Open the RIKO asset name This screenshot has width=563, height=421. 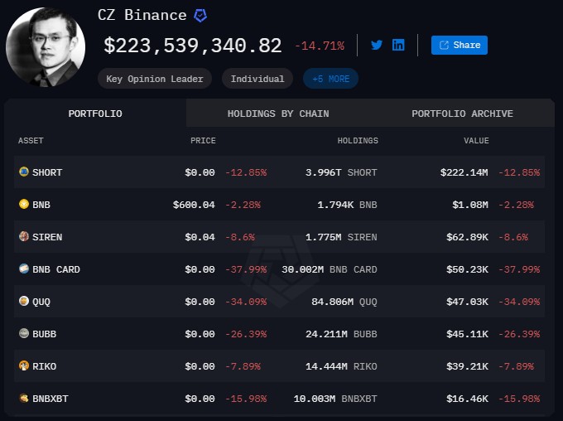[x=45, y=366]
